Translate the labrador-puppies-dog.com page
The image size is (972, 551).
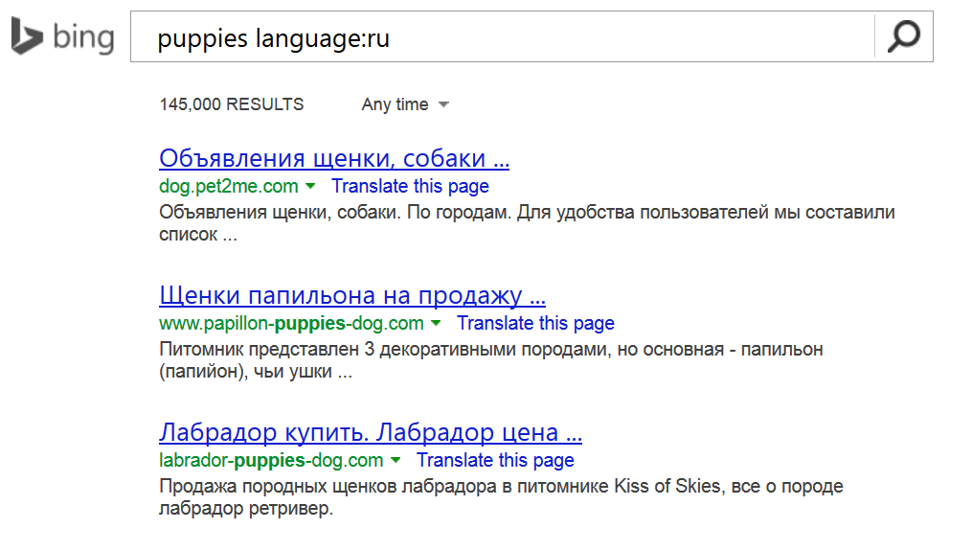pos(495,460)
